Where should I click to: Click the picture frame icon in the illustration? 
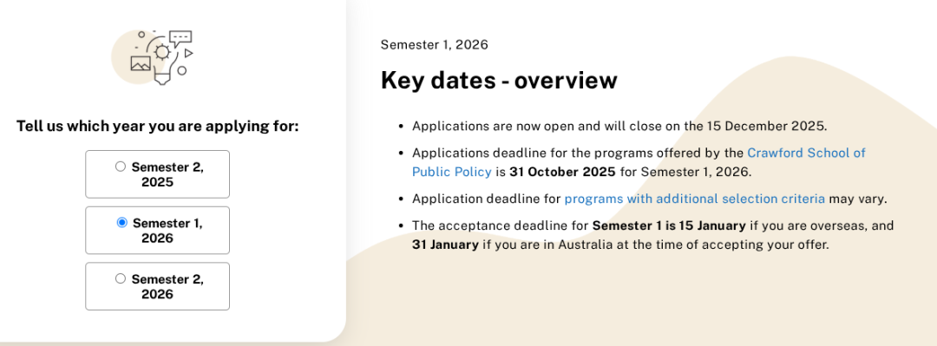pos(141,63)
